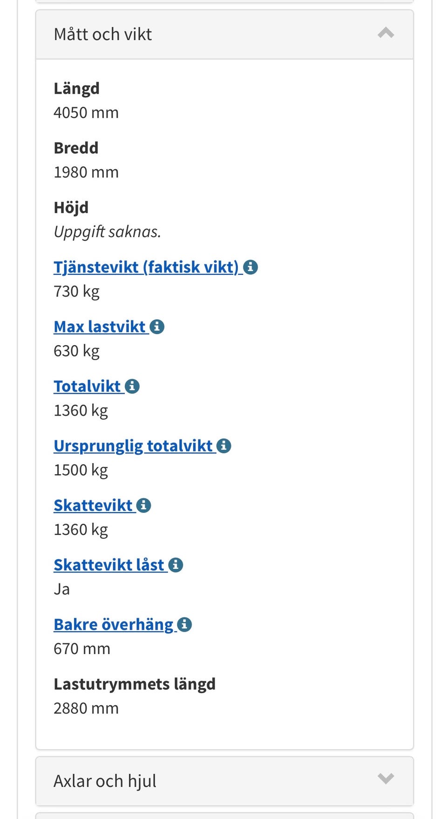Click the Totalvikt link
Screen dimensions: 447x819
point(87,387)
